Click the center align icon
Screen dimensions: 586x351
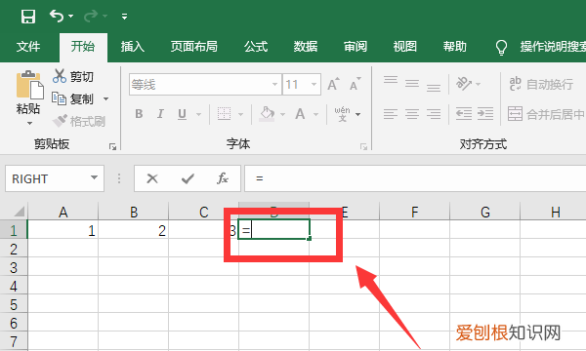click(x=412, y=114)
